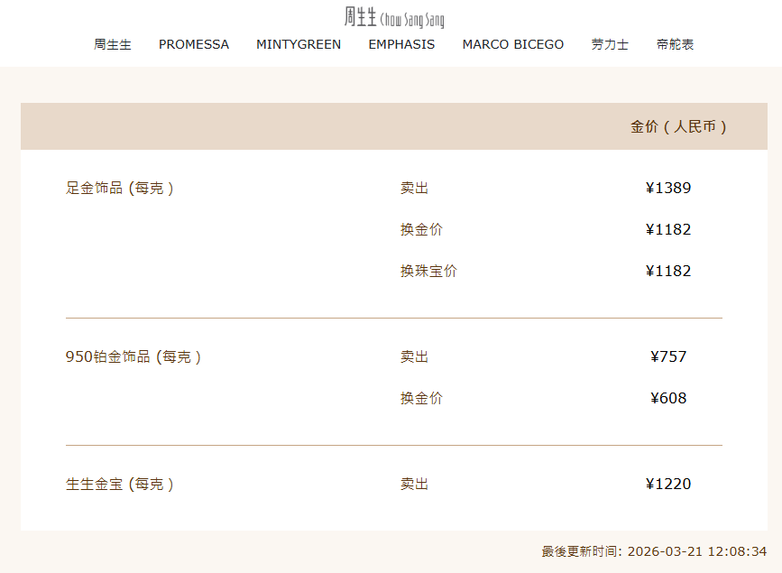Click the 换珠宝价 label
This screenshot has height=573, width=782.
pos(428,271)
